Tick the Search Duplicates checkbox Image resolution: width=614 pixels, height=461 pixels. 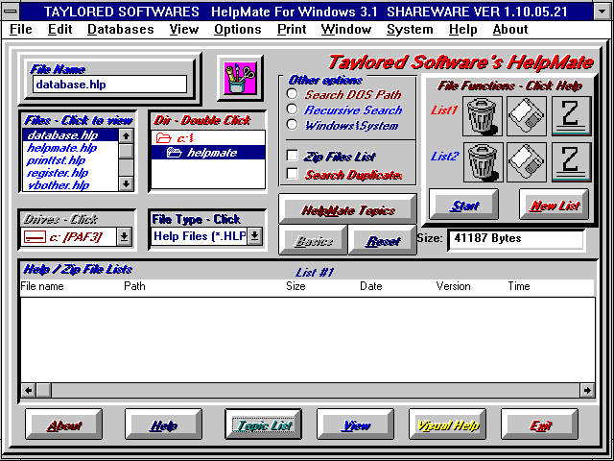click(x=292, y=174)
